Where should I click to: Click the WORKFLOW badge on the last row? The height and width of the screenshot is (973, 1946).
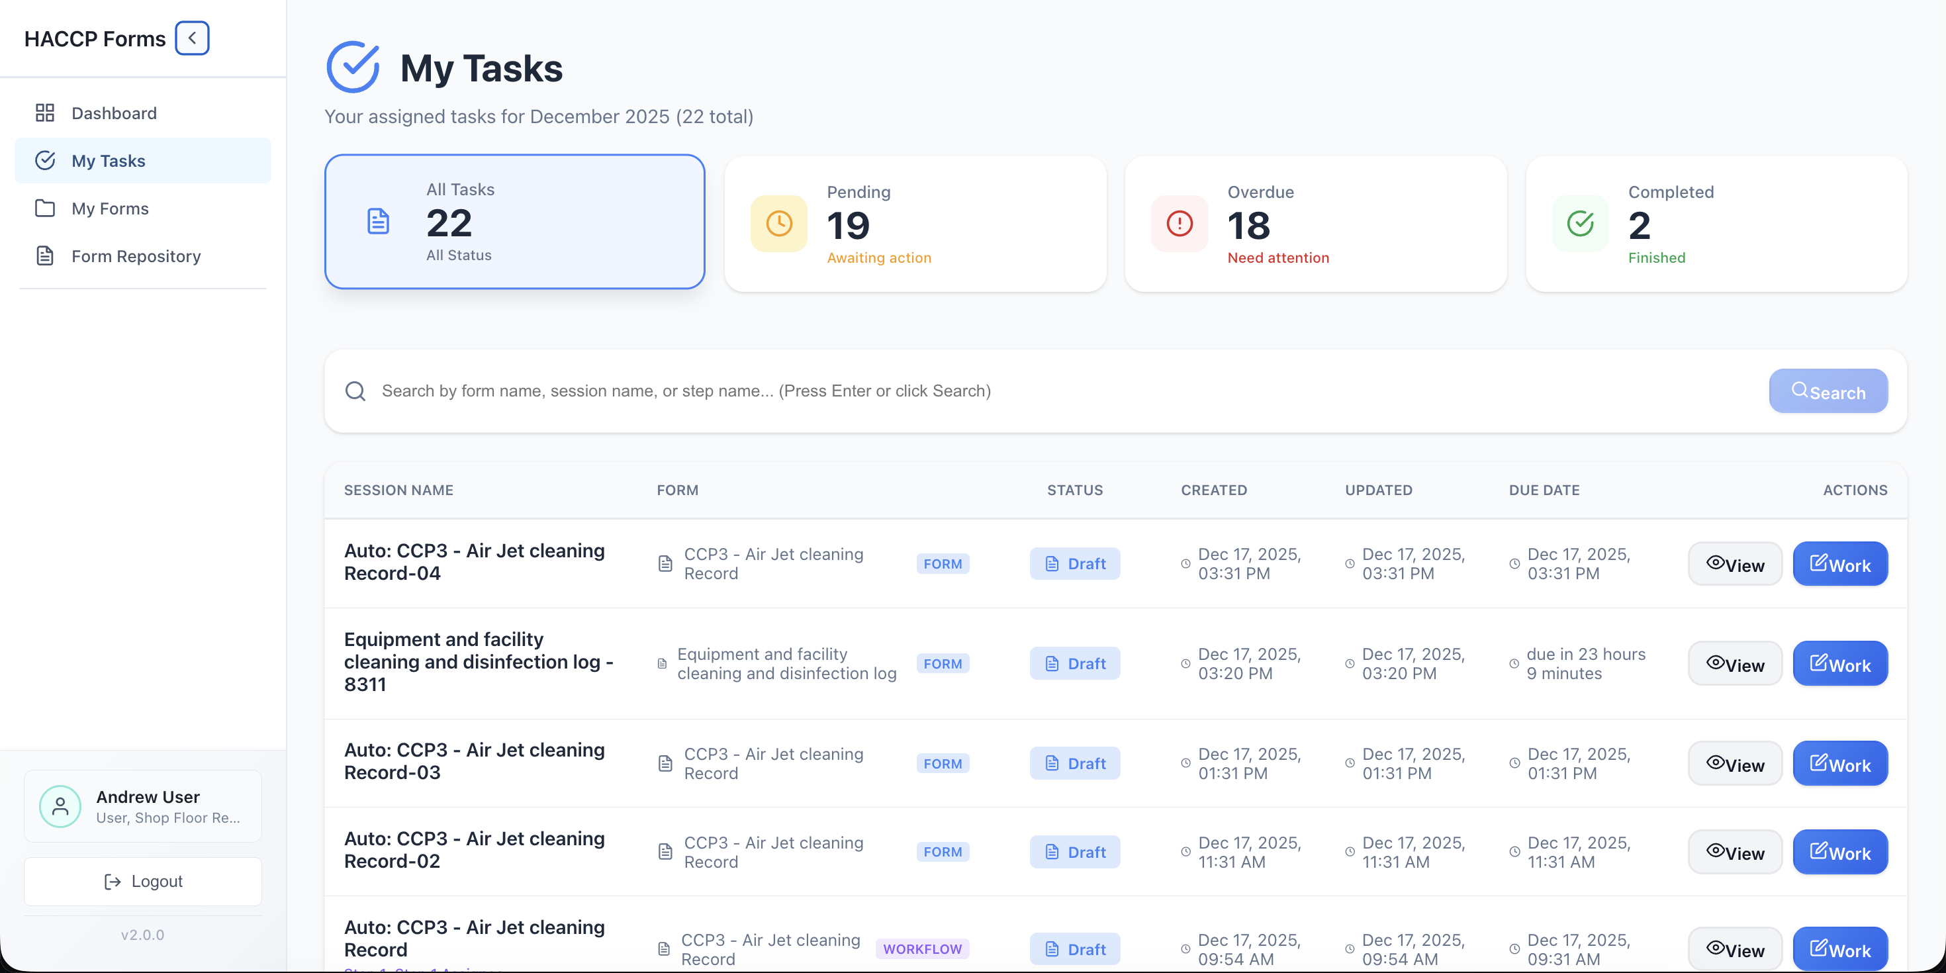[x=923, y=949]
